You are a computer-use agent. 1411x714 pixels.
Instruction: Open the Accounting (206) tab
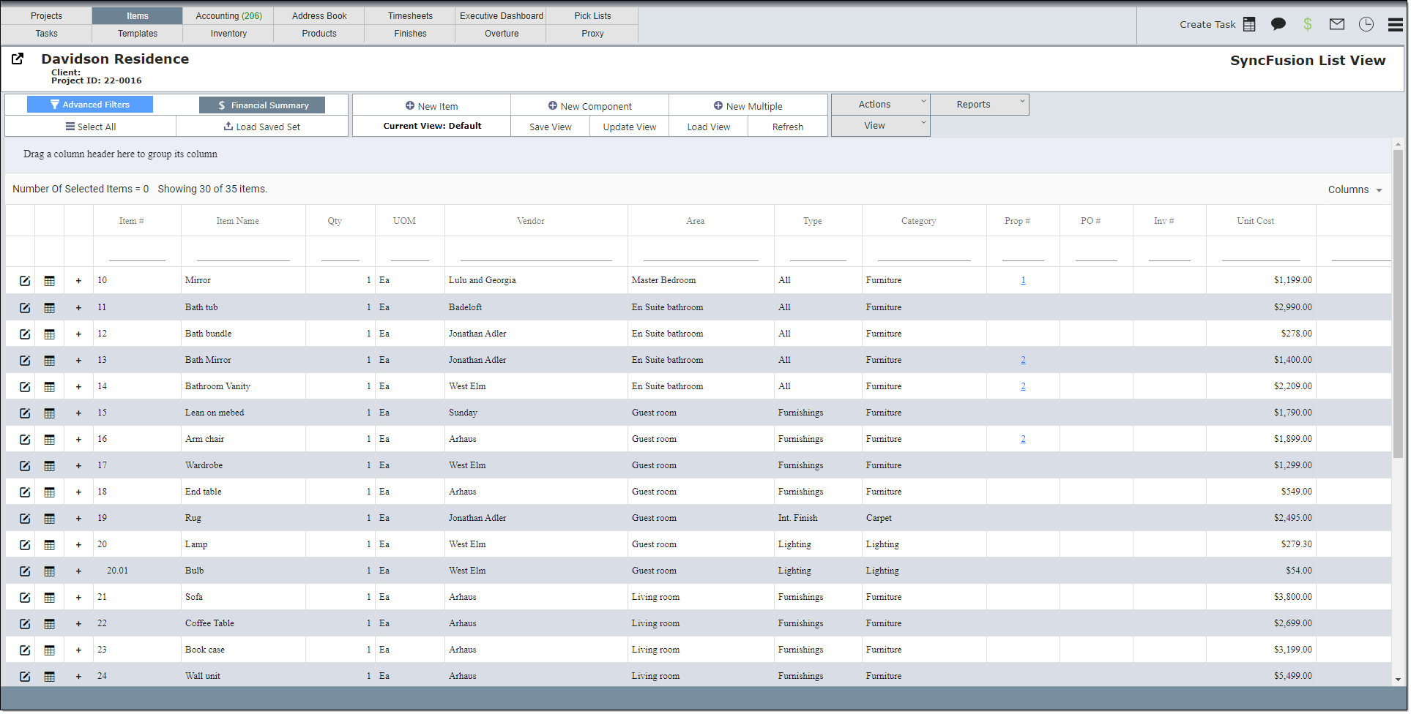[x=228, y=15]
